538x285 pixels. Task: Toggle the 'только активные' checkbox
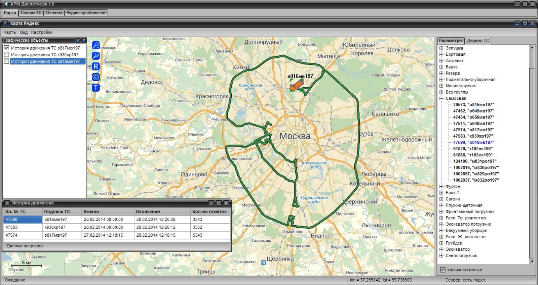(x=443, y=270)
